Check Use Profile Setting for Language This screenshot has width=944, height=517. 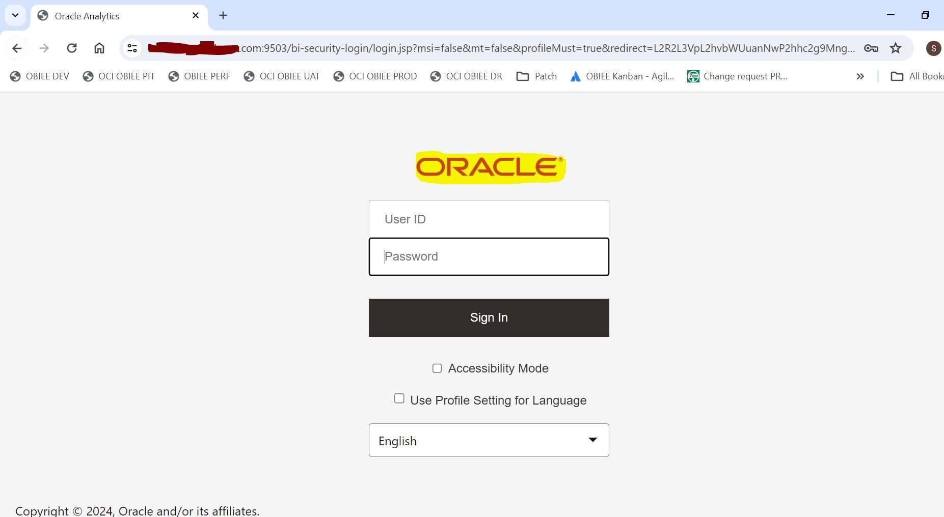[x=399, y=398]
